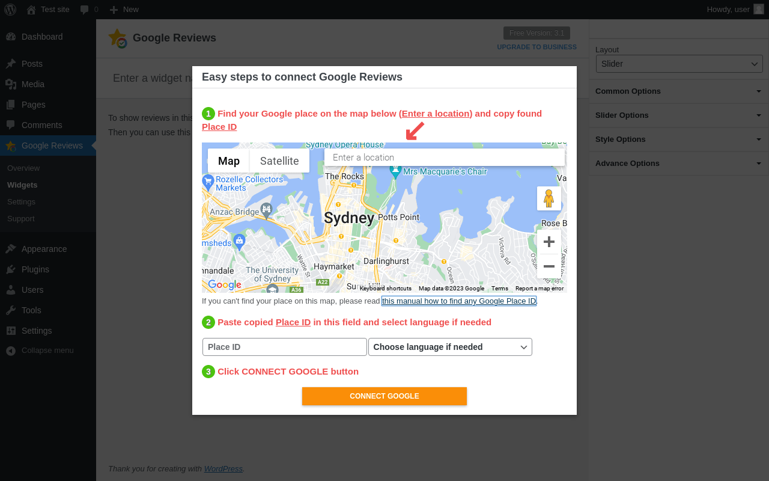This screenshot has width=769, height=481.
Task: Open the Support submenu item
Action: tap(21, 219)
